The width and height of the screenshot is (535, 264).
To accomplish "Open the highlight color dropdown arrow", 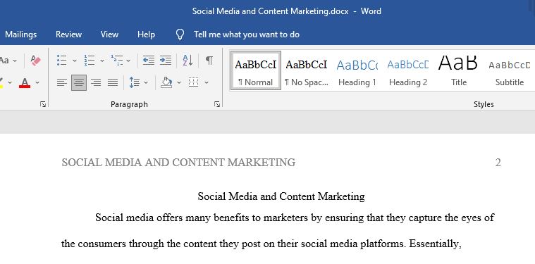I will point(10,82).
